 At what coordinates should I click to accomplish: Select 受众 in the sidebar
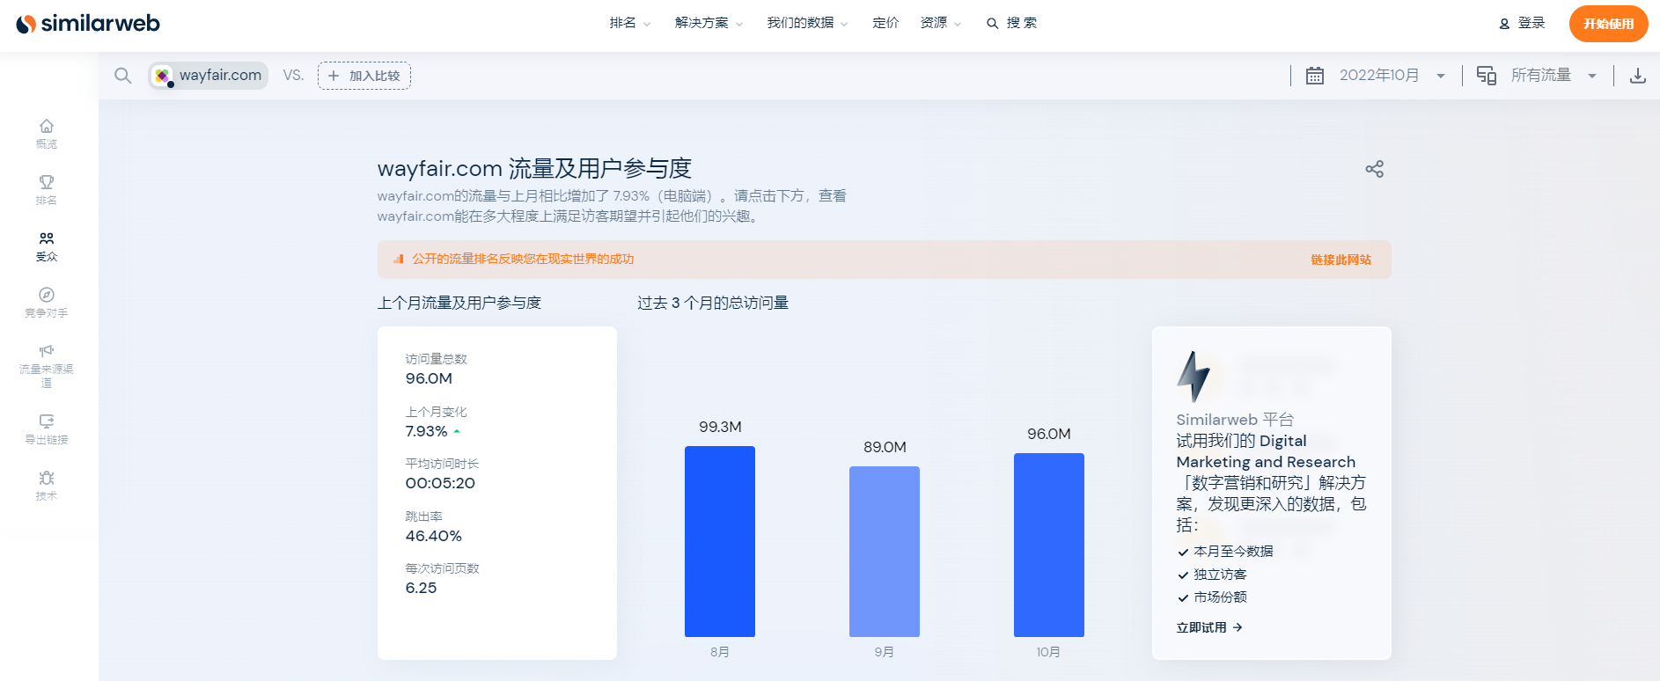click(47, 246)
